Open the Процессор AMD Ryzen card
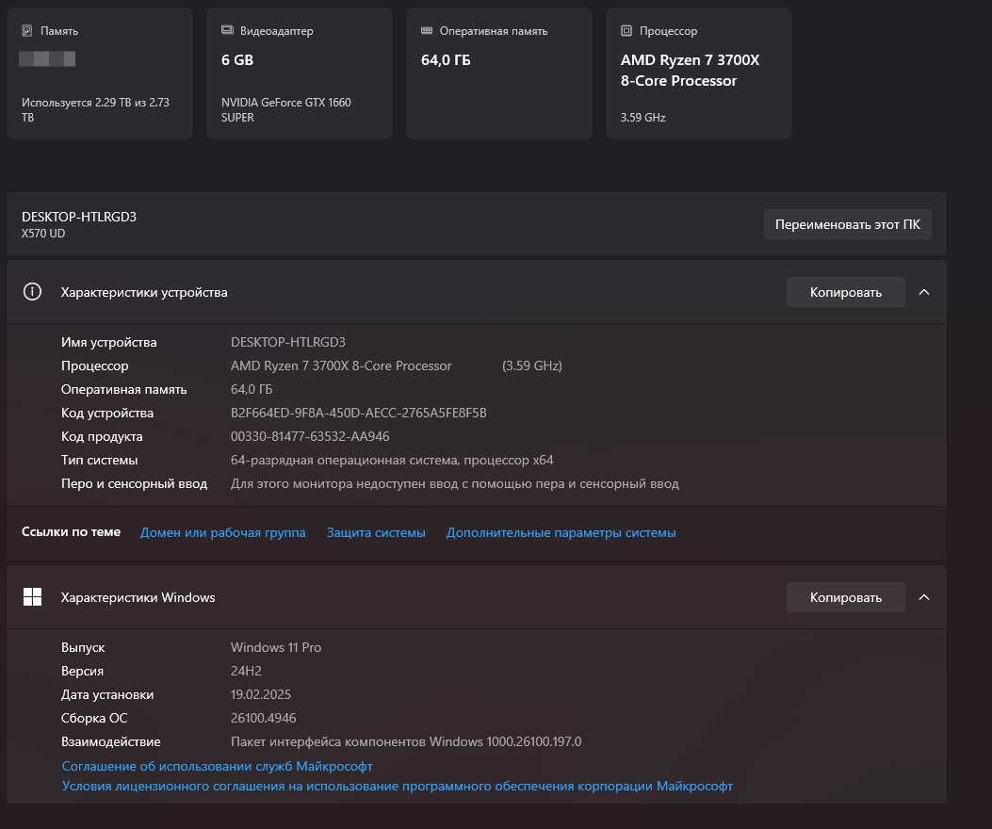Screen dimensions: 992x829 coord(699,73)
